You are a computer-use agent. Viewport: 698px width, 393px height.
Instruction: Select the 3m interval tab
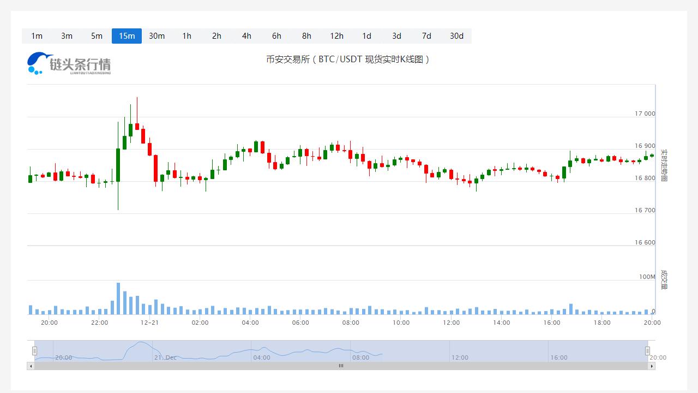(x=67, y=36)
